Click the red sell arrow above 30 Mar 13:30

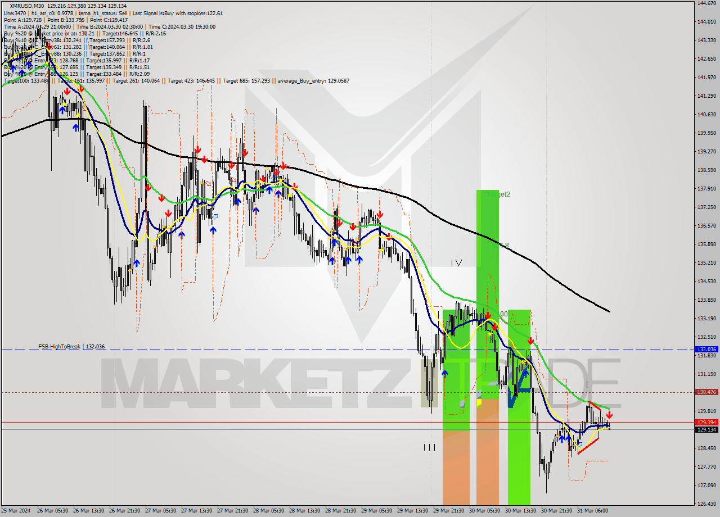(x=530, y=341)
